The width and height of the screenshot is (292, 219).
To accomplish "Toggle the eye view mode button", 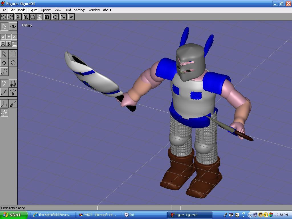I will [x=13, y=27].
